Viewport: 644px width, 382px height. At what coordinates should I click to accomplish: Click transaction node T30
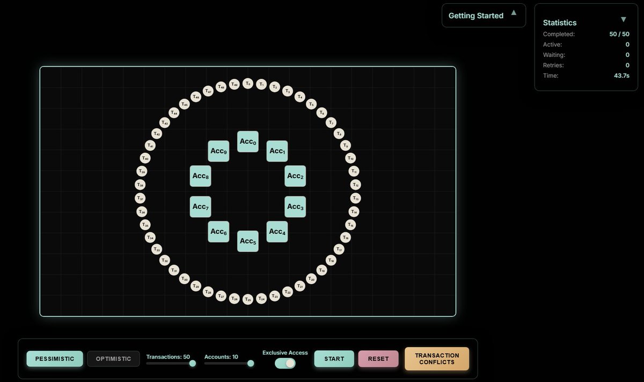click(x=185, y=278)
